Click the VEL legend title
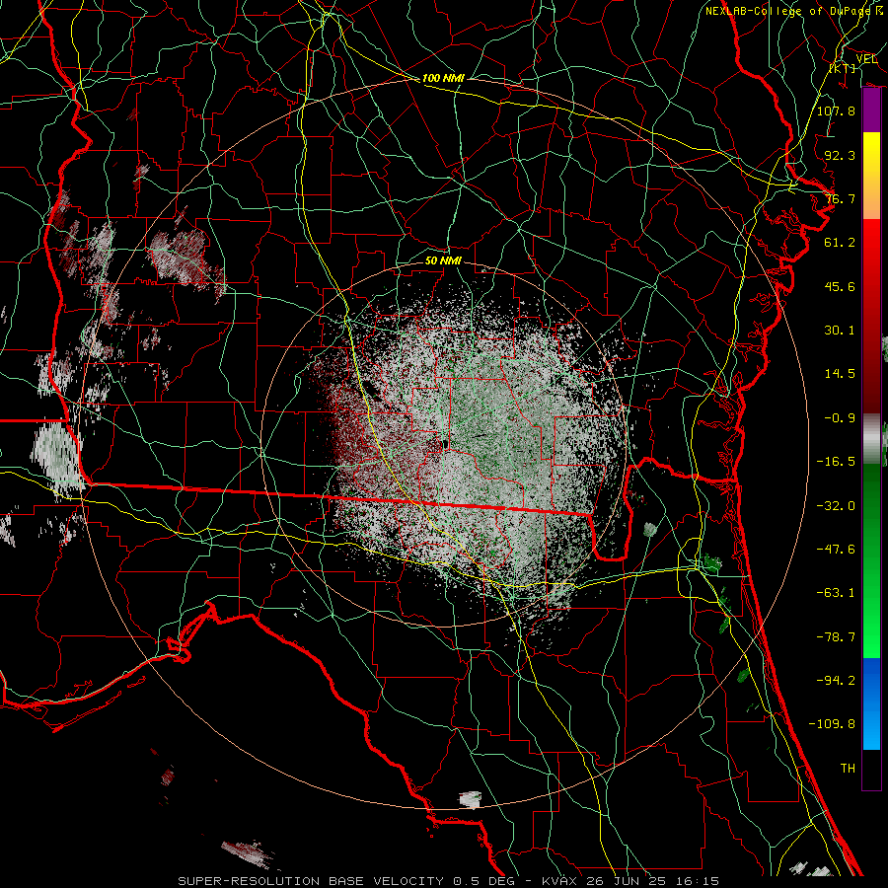The height and width of the screenshot is (888, 888). [866, 59]
